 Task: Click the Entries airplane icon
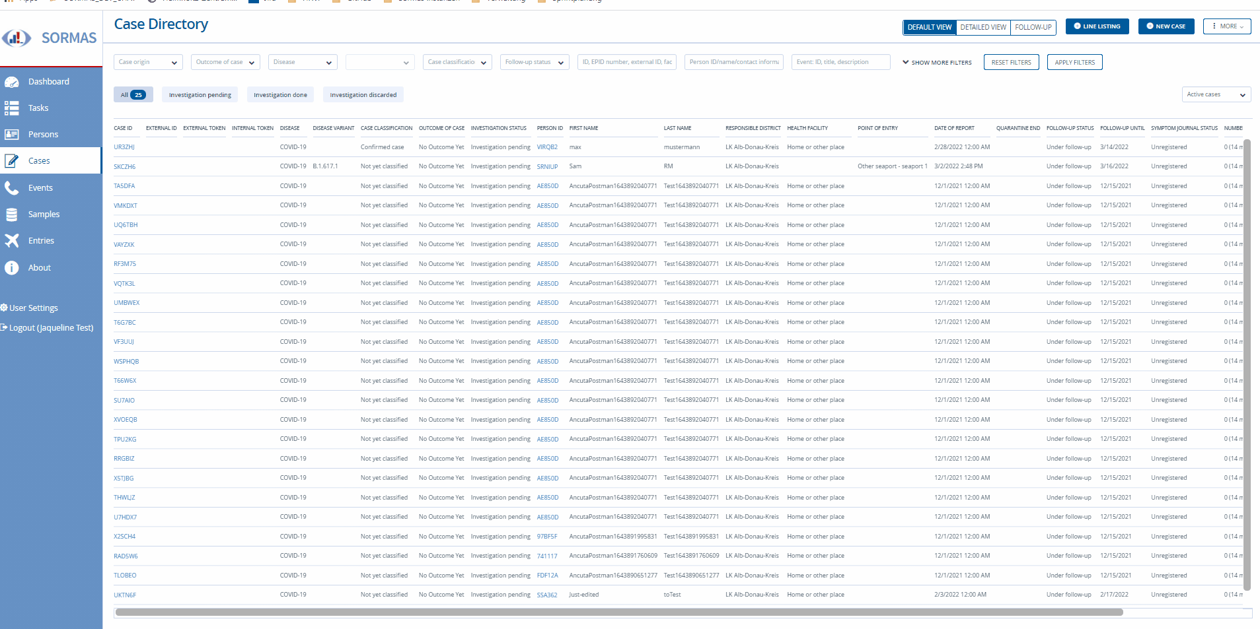(12, 241)
